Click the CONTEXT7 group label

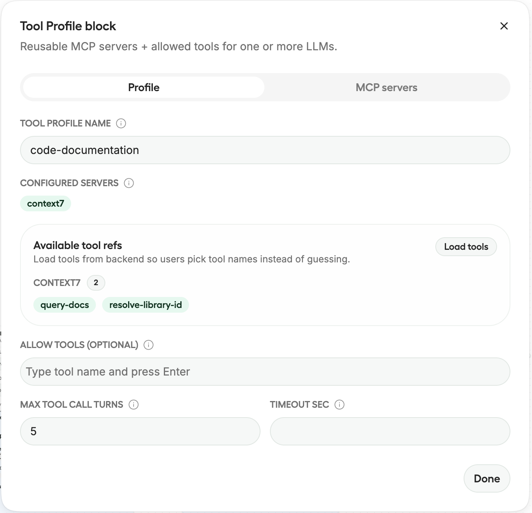(x=57, y=283)
